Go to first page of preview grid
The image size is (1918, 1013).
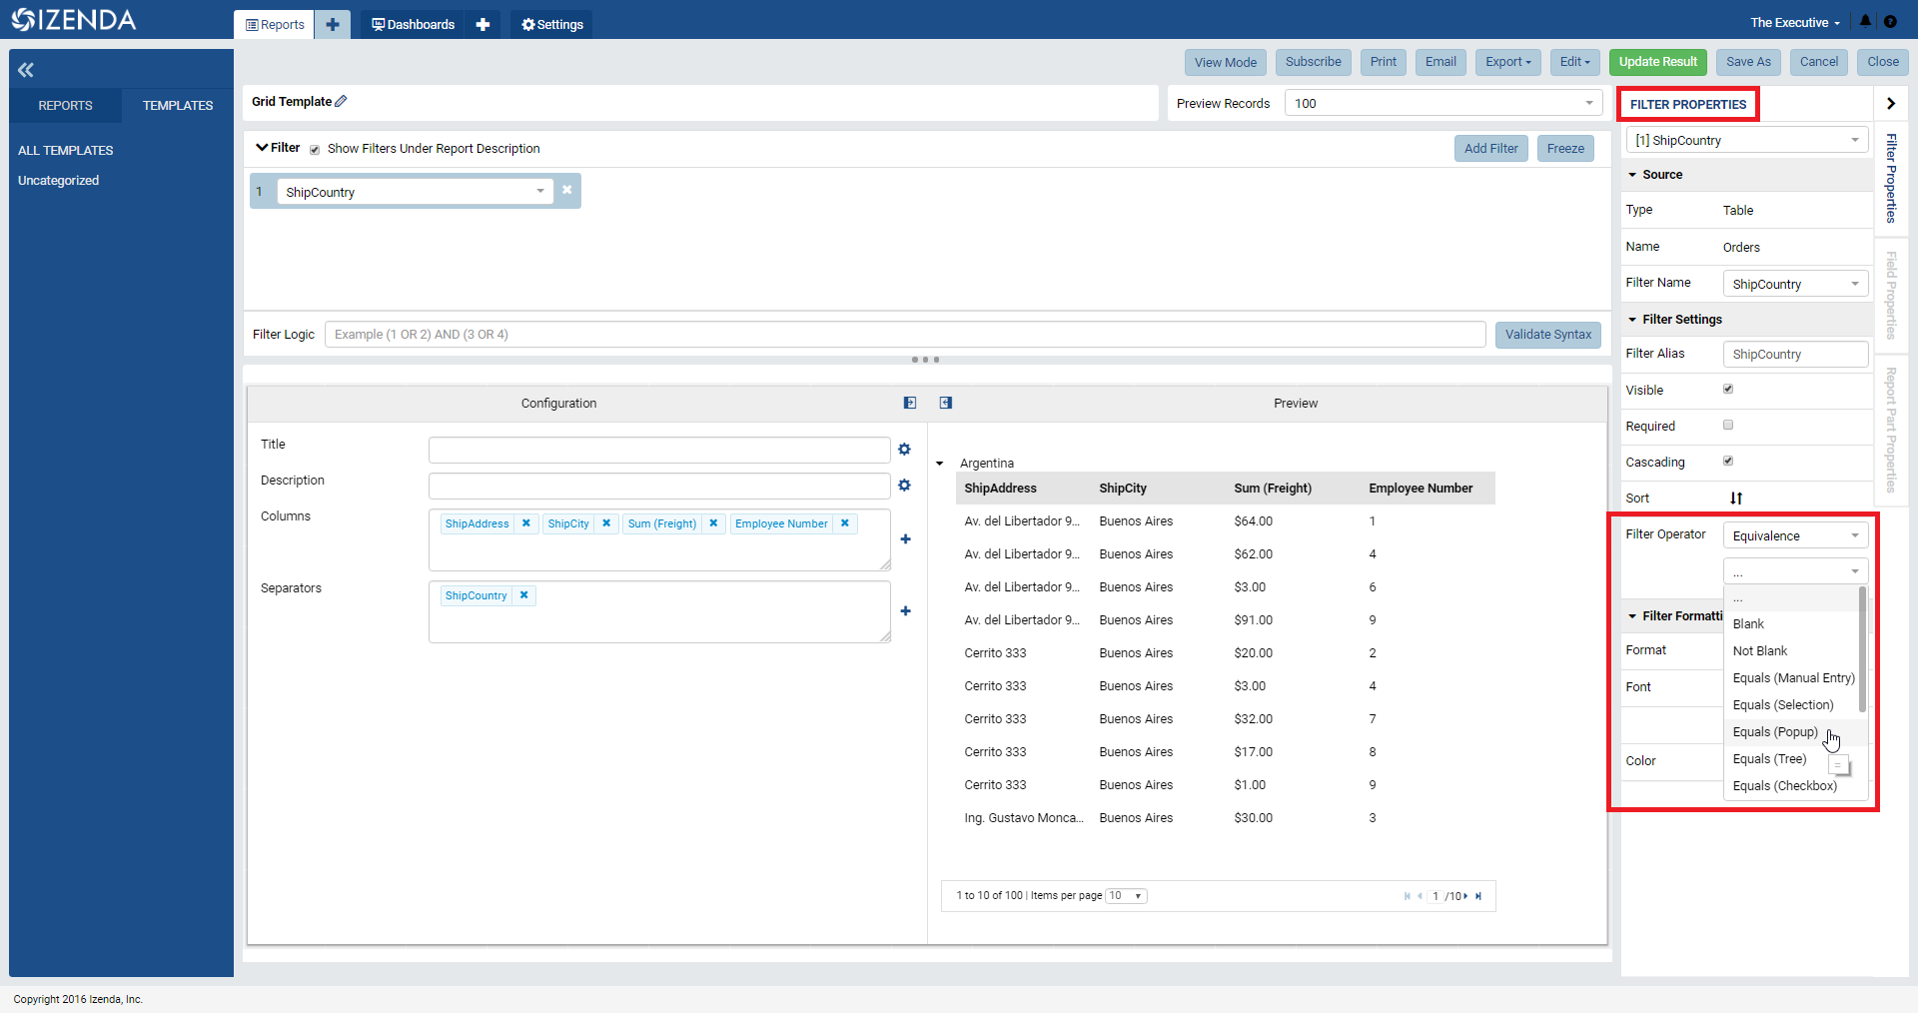click(1407, 896)
